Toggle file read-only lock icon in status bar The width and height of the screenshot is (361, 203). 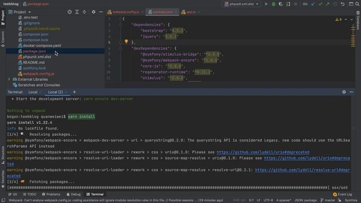click(340, 201)
